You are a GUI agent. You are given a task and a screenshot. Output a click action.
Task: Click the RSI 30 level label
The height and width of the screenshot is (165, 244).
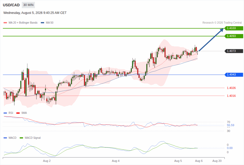[x=229, y=131]
